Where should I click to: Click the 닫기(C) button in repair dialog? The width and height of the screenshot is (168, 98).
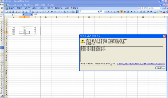tap(160, 68)
